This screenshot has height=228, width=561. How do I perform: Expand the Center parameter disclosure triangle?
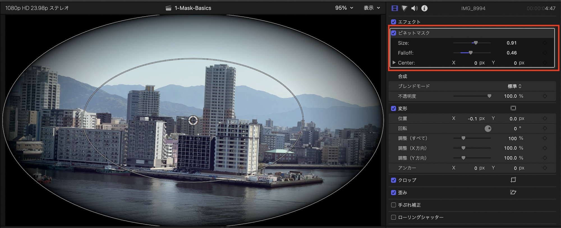(x=394, y=63)
